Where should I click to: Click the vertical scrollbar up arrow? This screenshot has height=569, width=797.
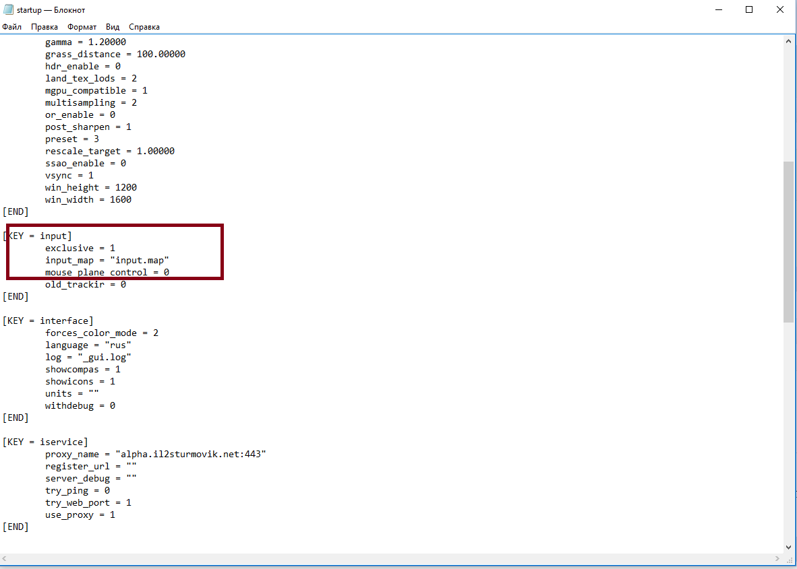click(788, 41)
